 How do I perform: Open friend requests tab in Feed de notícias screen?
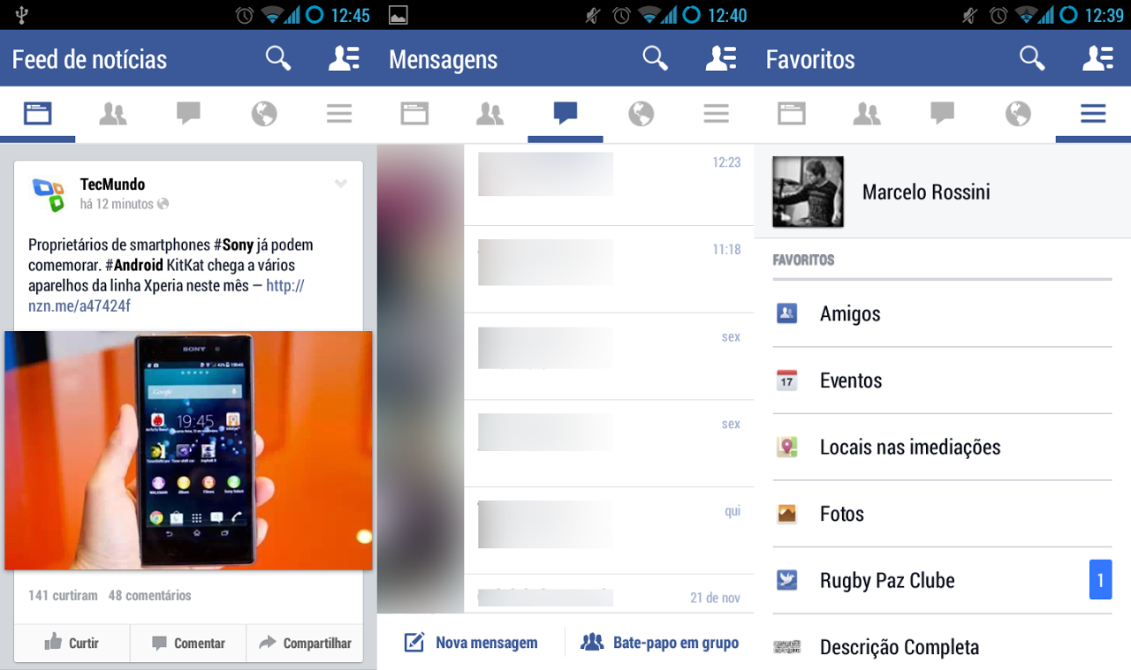(113, 113)
